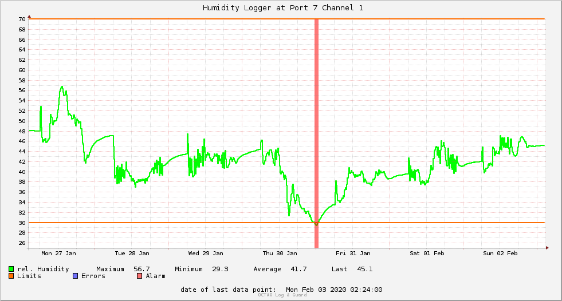Click the Average value 41.7
This screenshot has height=301, width=562.
tap(298, 269)
